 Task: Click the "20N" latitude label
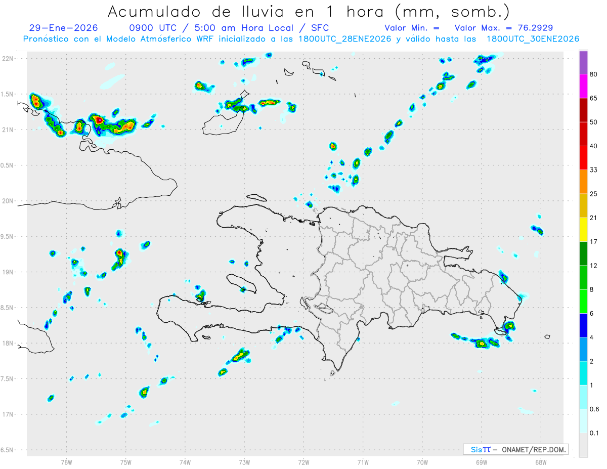[x=9, y=201]
